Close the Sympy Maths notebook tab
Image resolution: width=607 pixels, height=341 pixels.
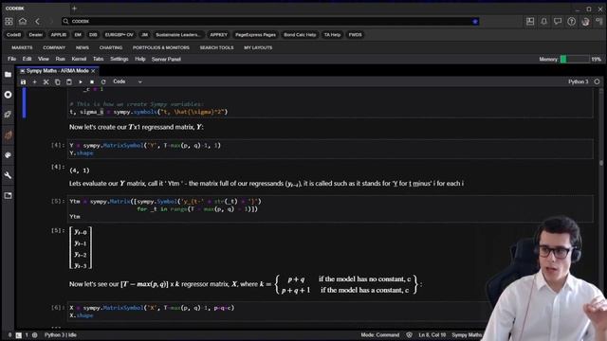[x=93, y=71]
